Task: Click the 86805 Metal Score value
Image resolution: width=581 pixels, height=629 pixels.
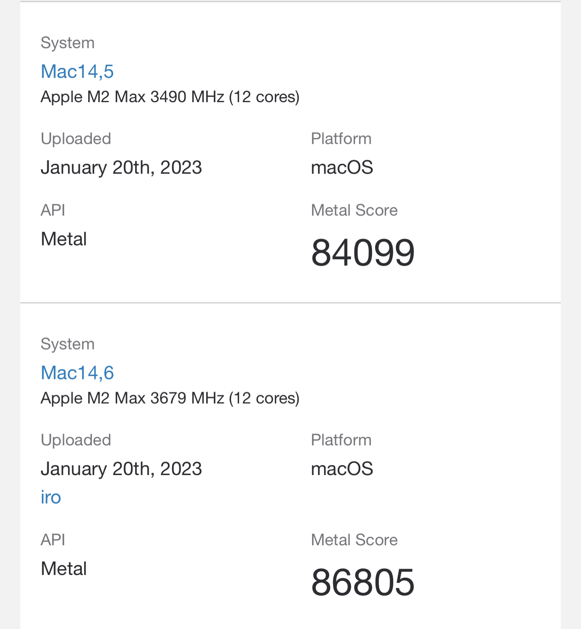Action: tap(363, 582)
